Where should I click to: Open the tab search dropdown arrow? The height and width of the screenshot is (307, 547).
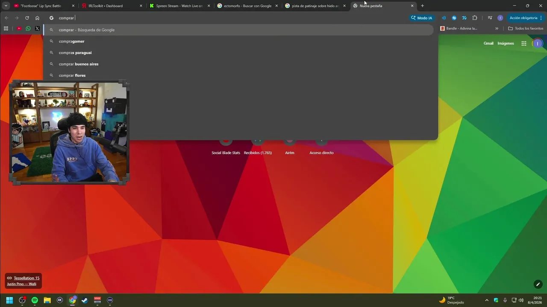tap(6, 6)
